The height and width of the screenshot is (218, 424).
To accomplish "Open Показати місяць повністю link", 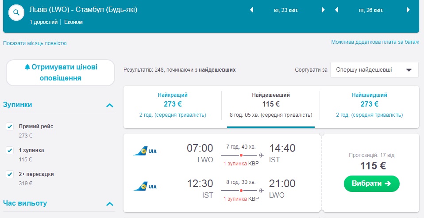I will (x=35, y=43).
